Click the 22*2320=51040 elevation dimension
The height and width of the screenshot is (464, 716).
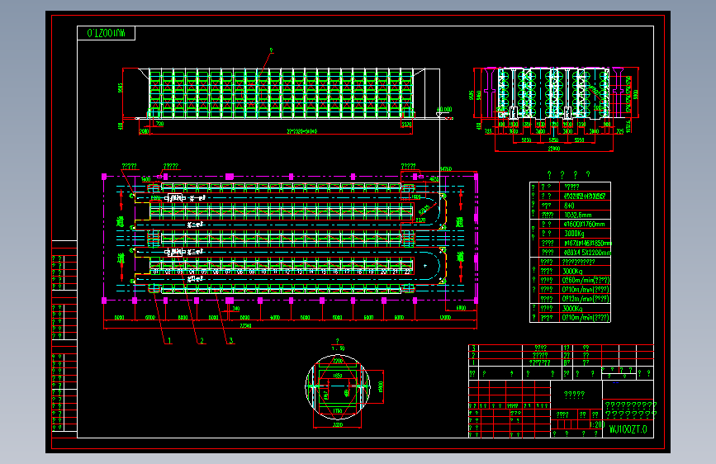301,131
